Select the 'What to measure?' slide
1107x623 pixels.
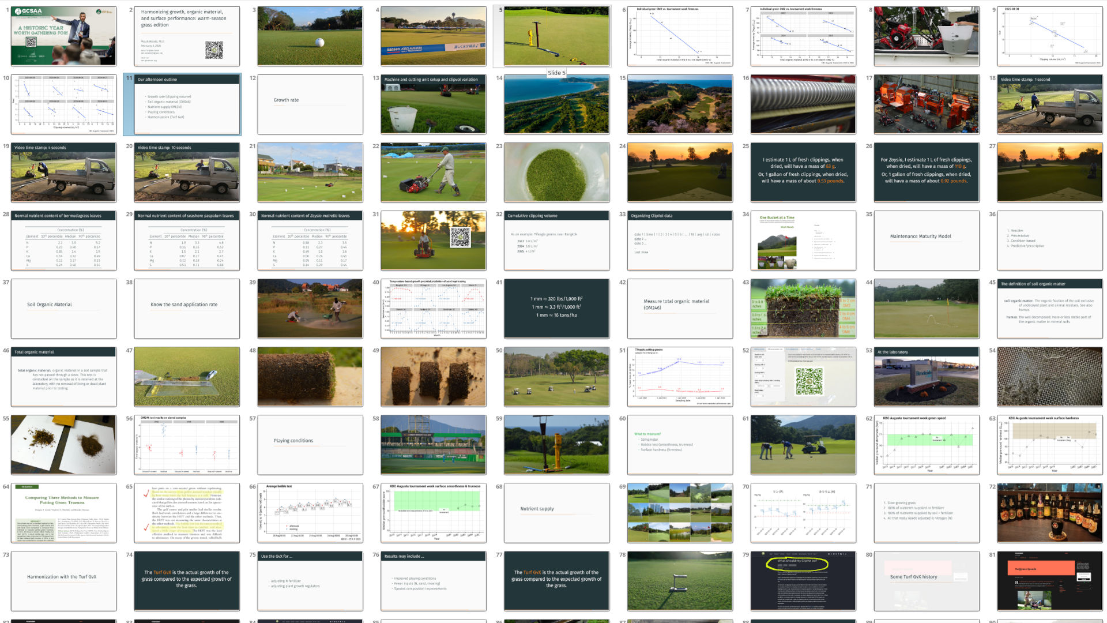click(x=679, y=444)
